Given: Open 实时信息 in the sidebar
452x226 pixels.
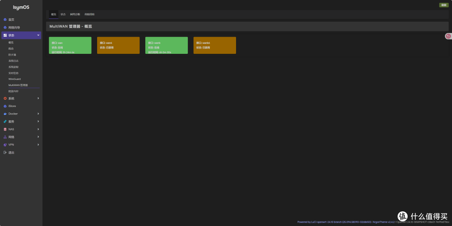Looking at the screenshot, I should [x=13, y=73].
